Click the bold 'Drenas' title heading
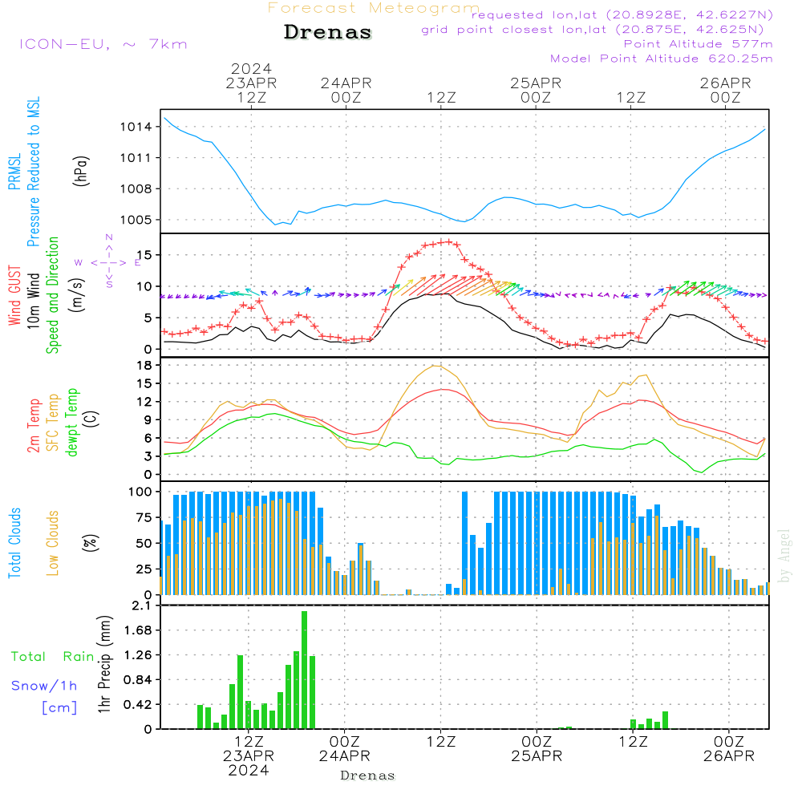This screenshot has width=802, height=802. 328,32
